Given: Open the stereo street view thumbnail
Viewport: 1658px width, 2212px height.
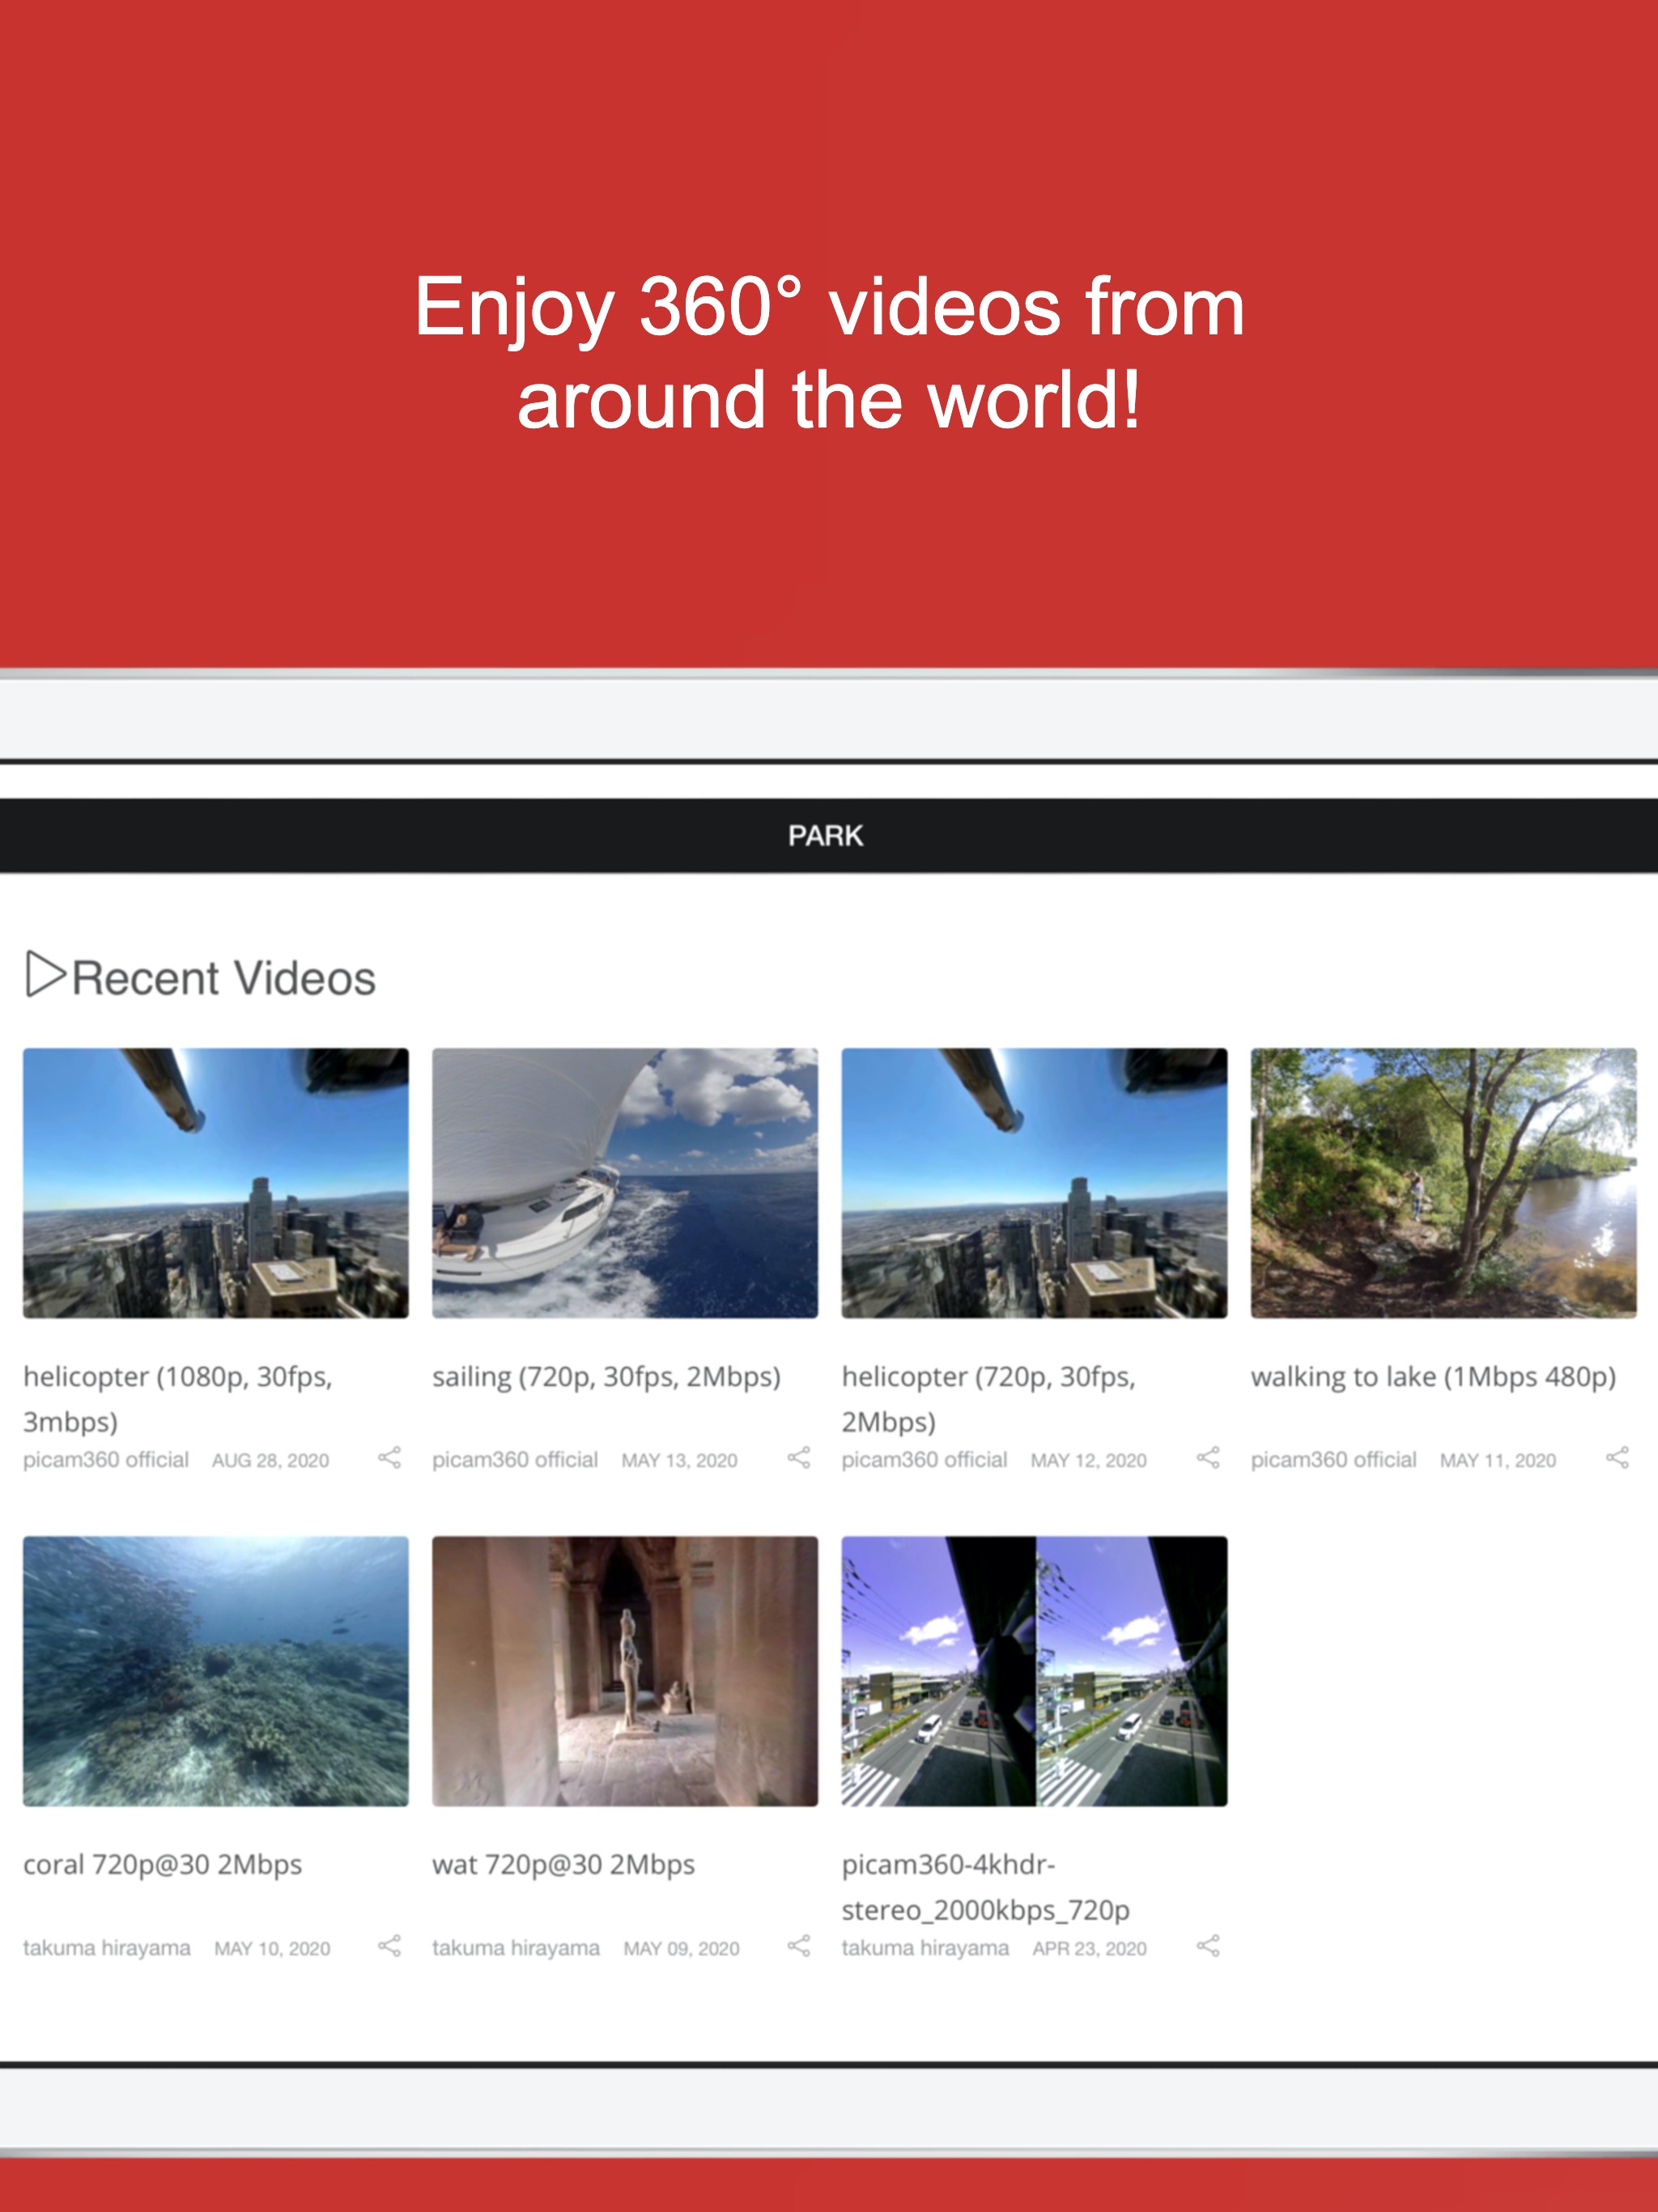Looking at the screenshot, I should (1034, 1671).
